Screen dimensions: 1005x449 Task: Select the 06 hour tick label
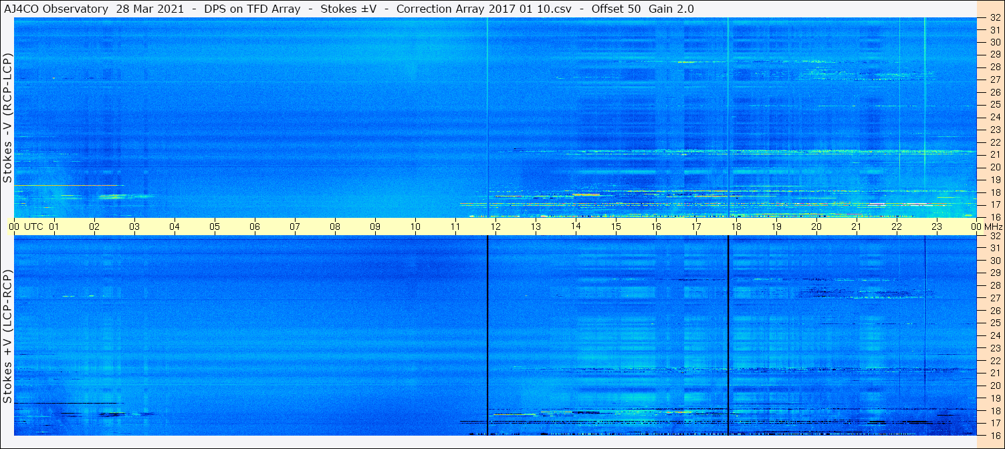(x=255, y=227)
